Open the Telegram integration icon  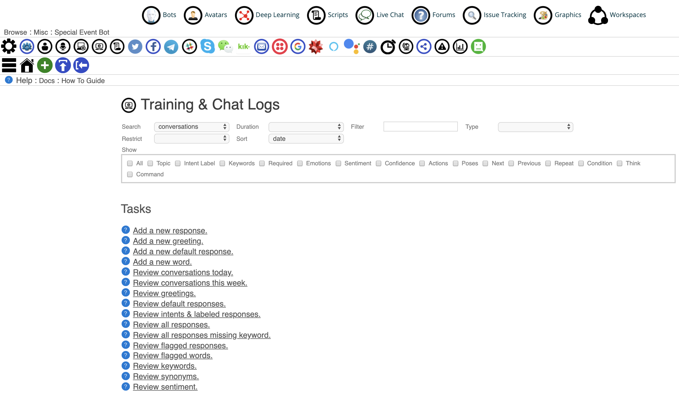[171, 46]
